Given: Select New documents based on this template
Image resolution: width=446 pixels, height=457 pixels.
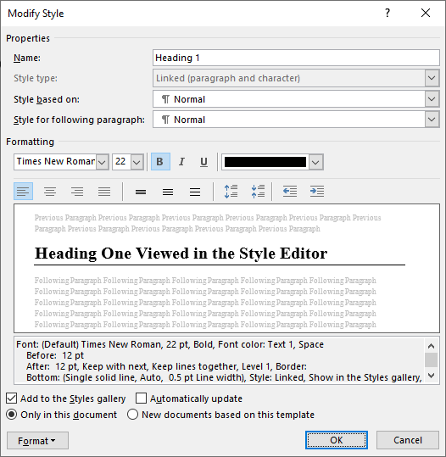Looking at the screenshot, I should point(132,415).
